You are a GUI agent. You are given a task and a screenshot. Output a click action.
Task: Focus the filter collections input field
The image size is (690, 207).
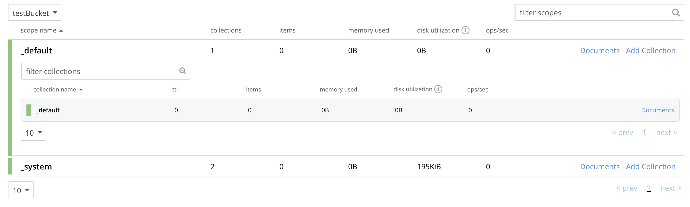(99, 71)
